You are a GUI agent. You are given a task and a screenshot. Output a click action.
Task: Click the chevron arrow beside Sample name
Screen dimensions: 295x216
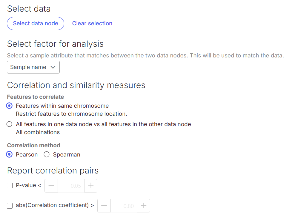[53, 67]
